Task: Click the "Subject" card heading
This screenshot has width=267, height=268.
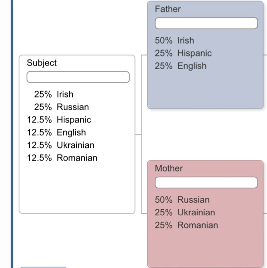Action: [42, 63]
